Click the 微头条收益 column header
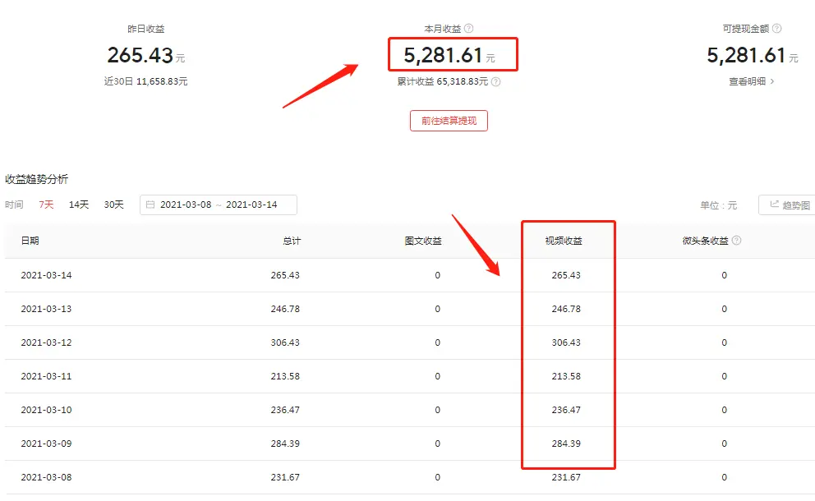Screen dimensions: 815x501 coord(706,241)
